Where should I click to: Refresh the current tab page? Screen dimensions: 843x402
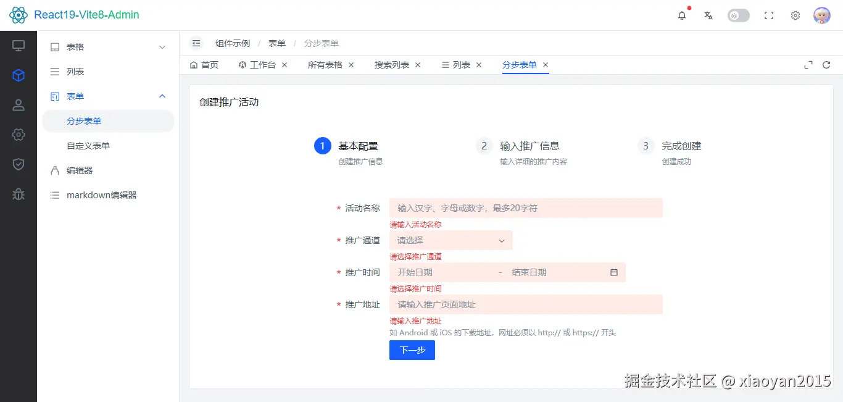pos(826,65)
